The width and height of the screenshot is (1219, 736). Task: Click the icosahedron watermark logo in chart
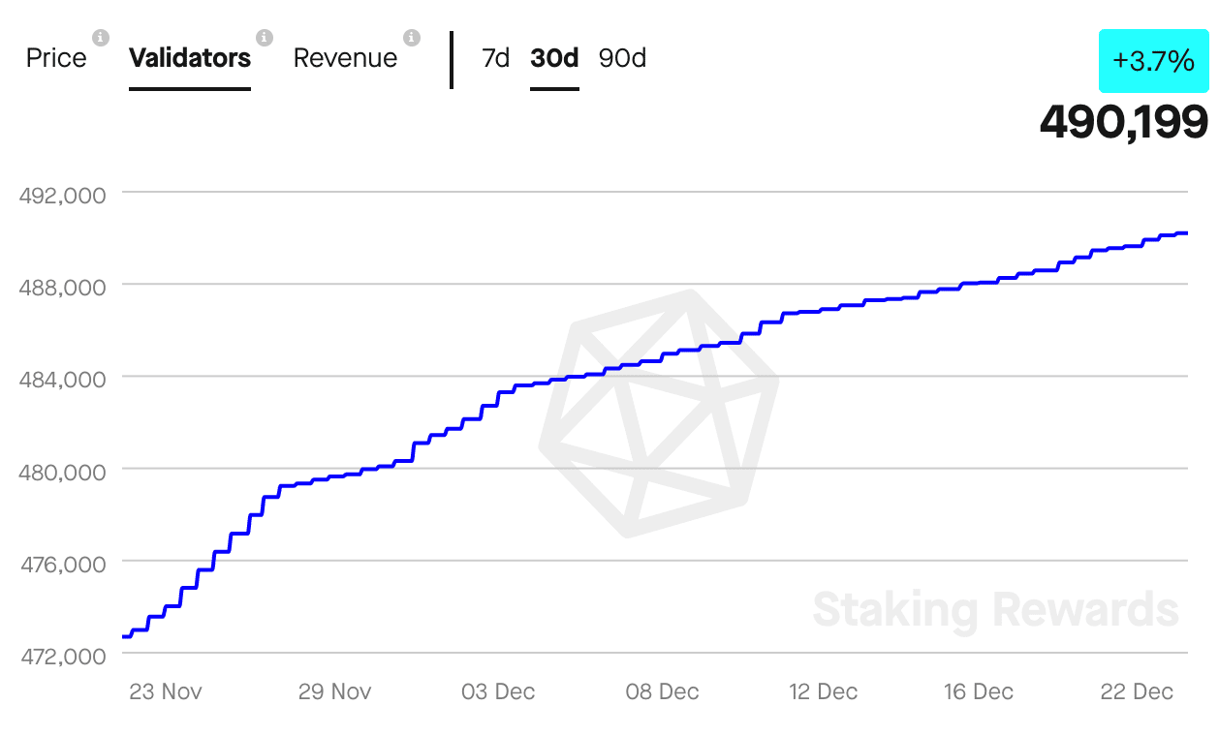(659, 414)
